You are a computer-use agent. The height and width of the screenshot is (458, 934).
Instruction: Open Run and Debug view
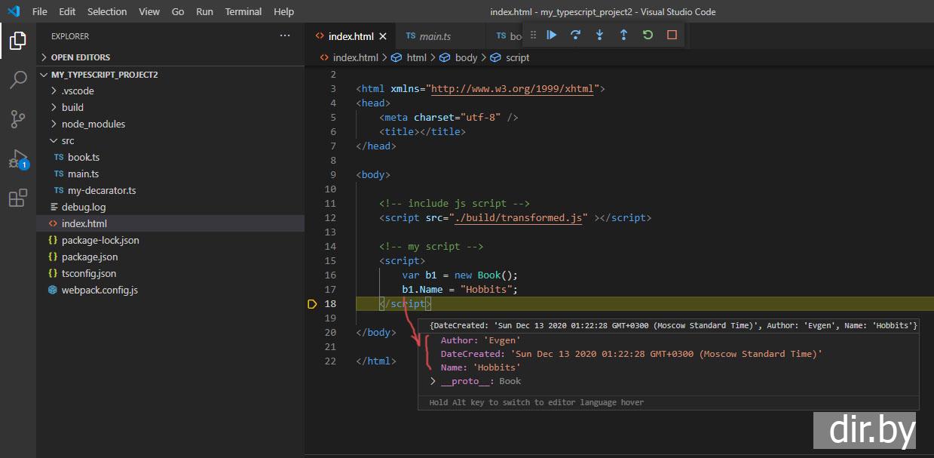pos(18,159)
